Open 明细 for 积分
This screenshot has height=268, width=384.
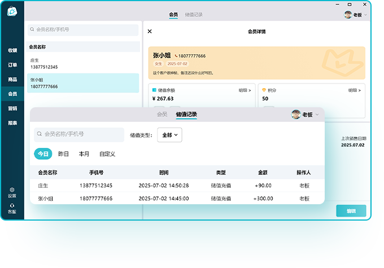point(355,90)
